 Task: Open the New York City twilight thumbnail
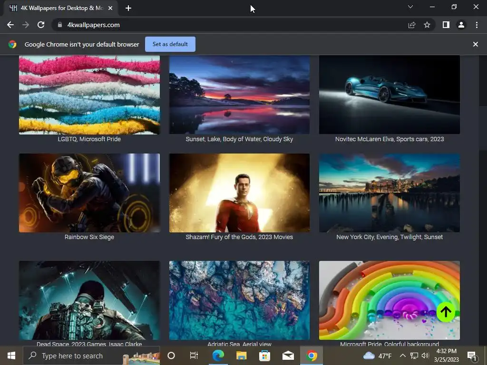390,193
